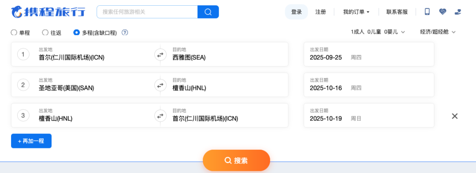Click the 登录 login button
The width and height of the screenshot is (476, 173).
(x=296, y=12)
